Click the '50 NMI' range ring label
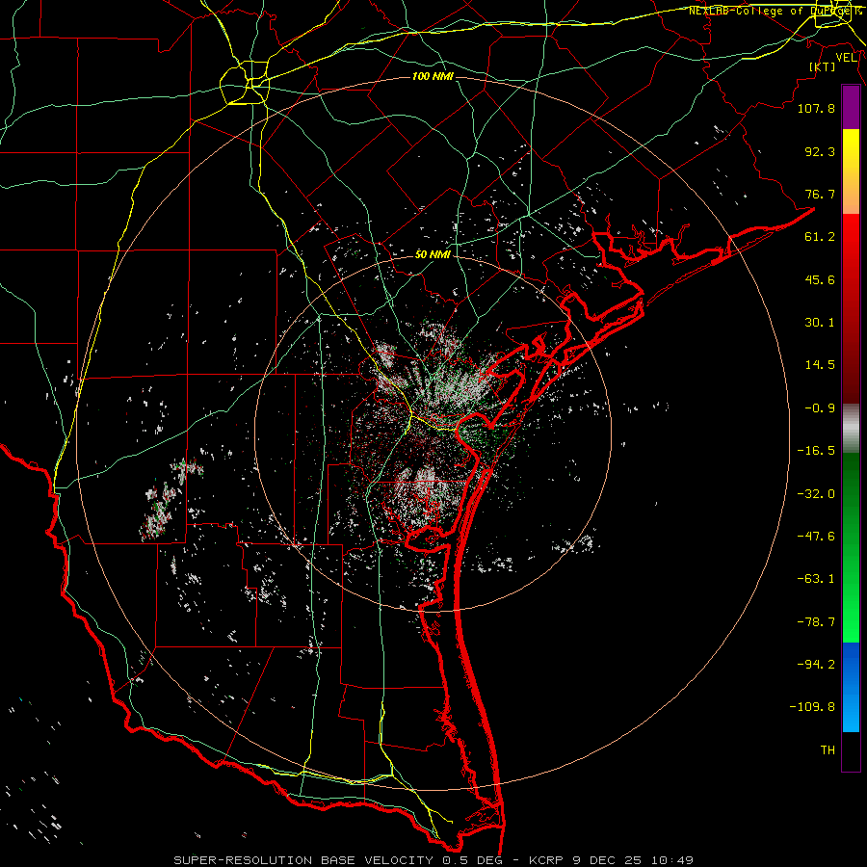867x867 pixels. click(x=433, y=254)
